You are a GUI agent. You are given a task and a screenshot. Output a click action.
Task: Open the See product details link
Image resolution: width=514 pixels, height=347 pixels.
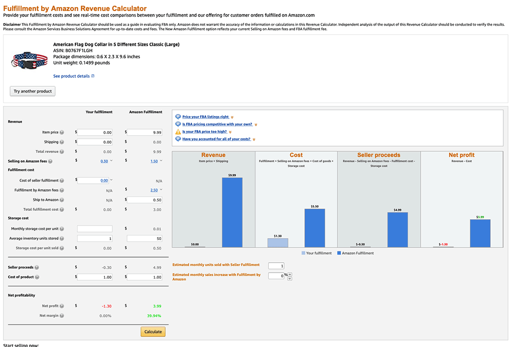pyautogui.click(x=71, y=76)
